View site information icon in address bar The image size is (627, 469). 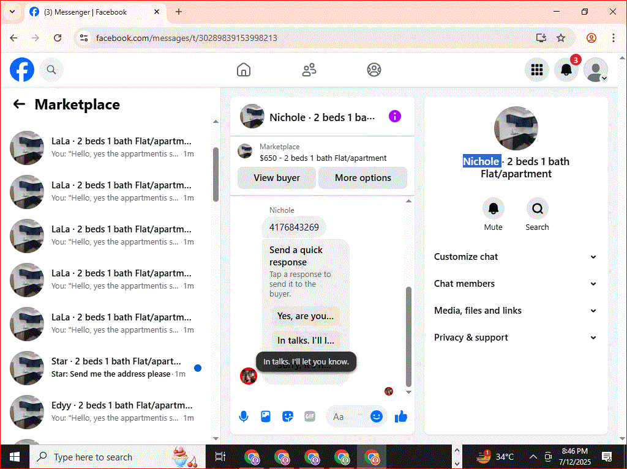point(83,38)
